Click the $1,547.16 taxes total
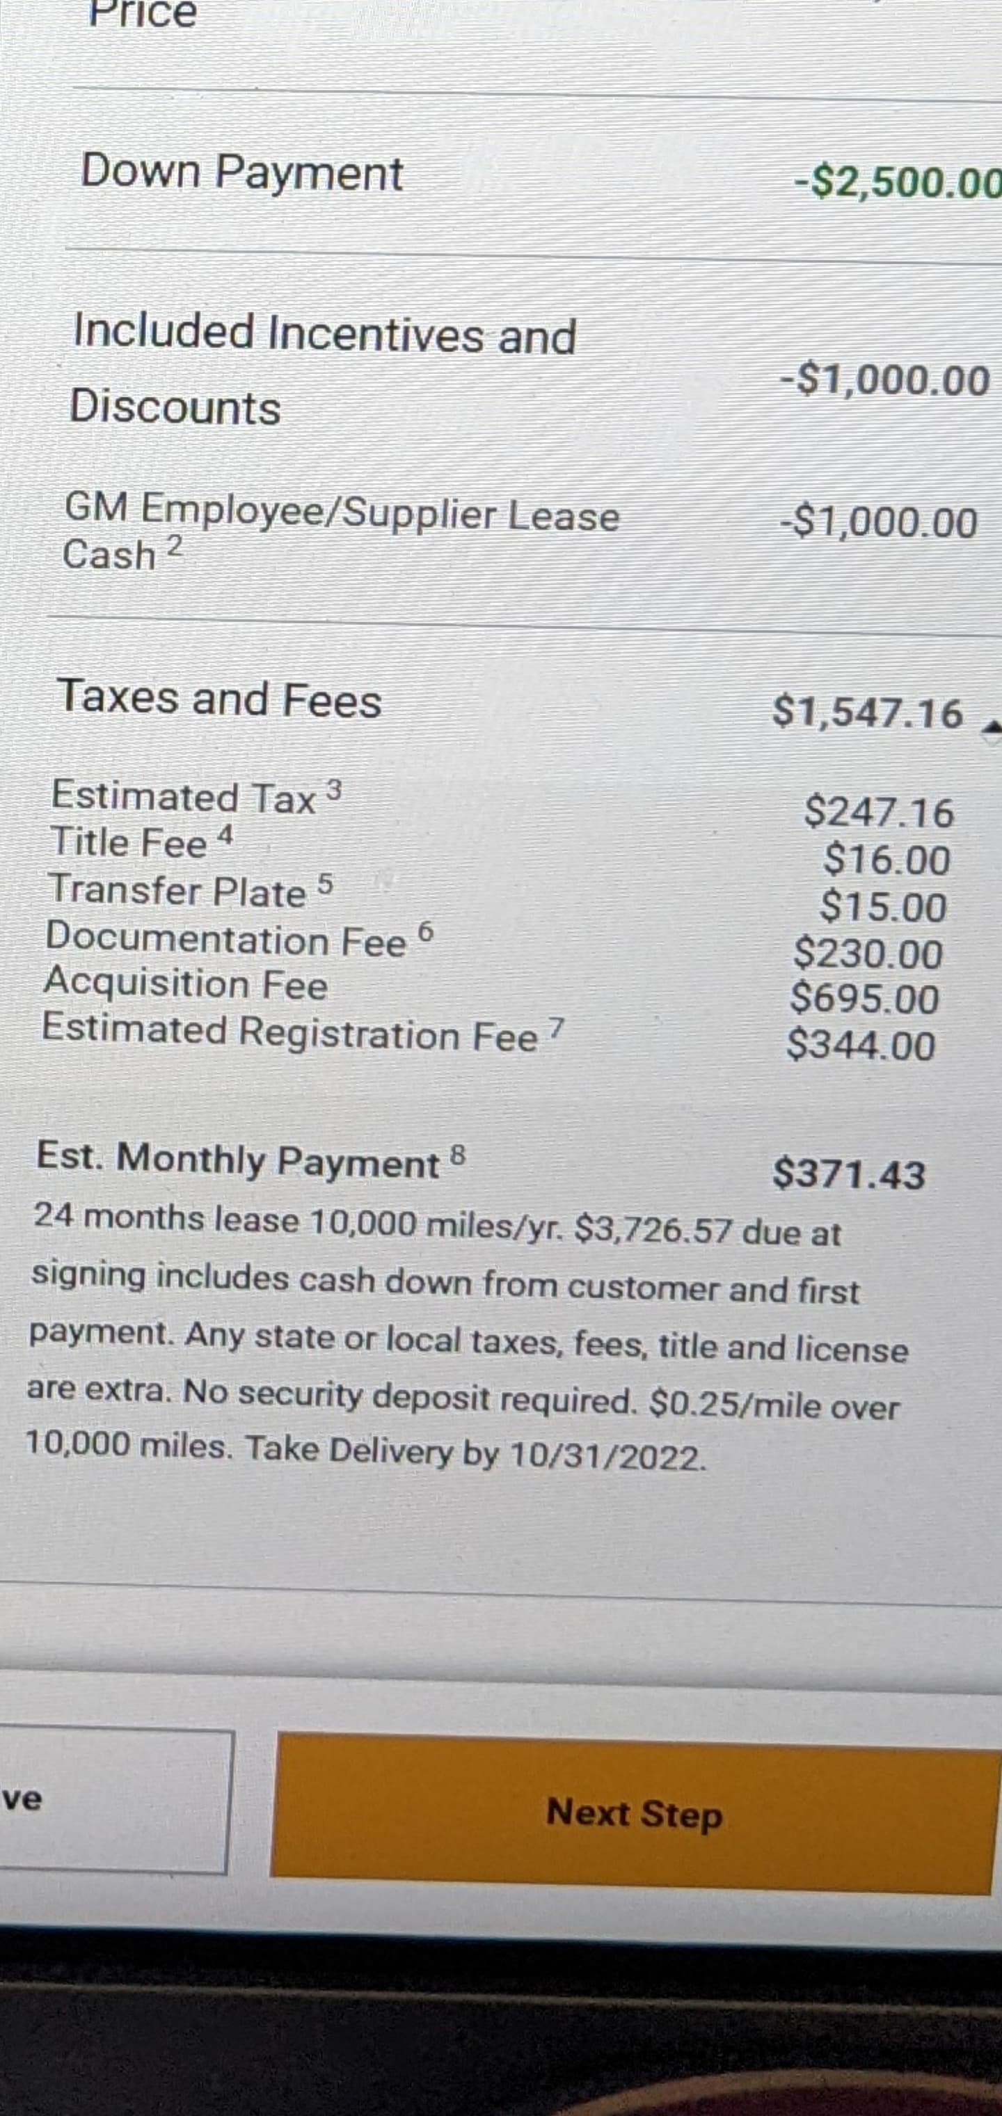 pyautogui.click(x=867, y=712)
